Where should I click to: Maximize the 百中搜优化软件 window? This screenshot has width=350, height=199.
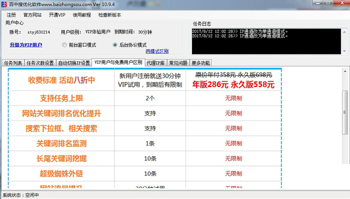(328, 3)
